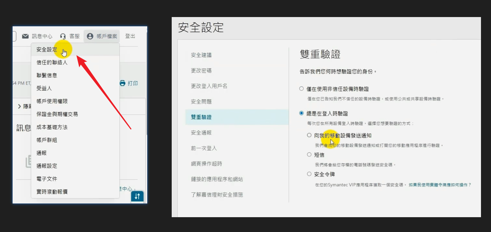This screenshot has width=491, height=232.
Task: Choose 成本基礎方法 from the menu
Action: point(75,127)
